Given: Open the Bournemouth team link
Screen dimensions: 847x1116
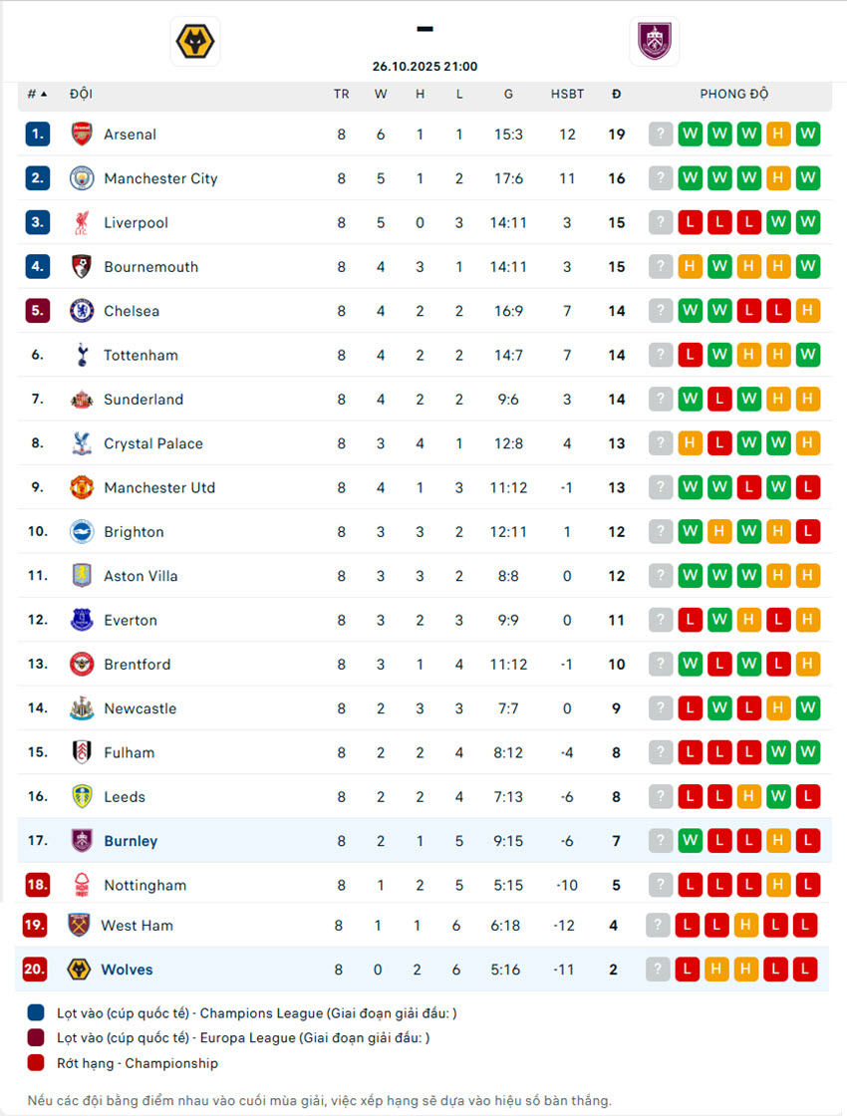Looking at the screenshot, I should click(x=150, y=267).
